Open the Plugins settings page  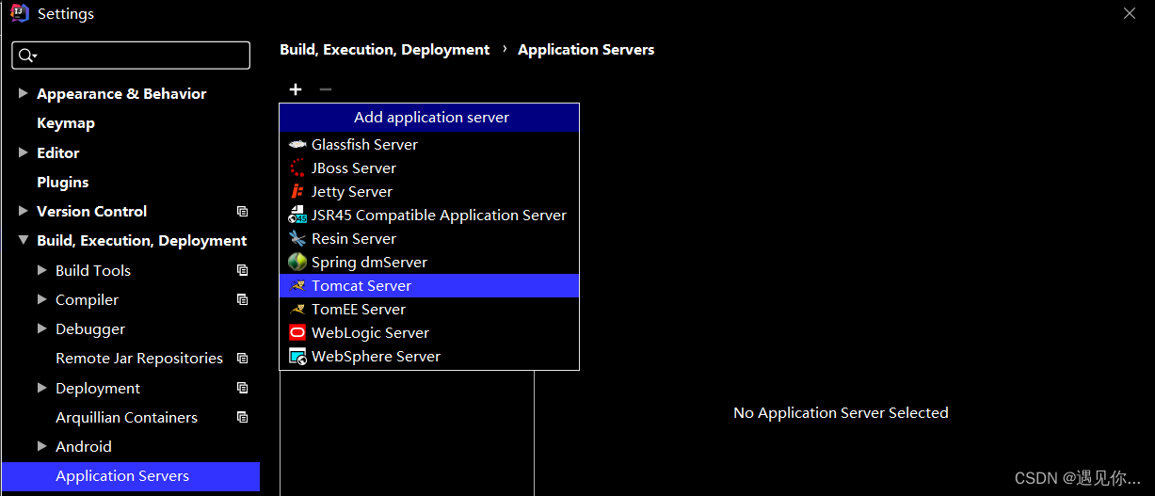(63, 183)
